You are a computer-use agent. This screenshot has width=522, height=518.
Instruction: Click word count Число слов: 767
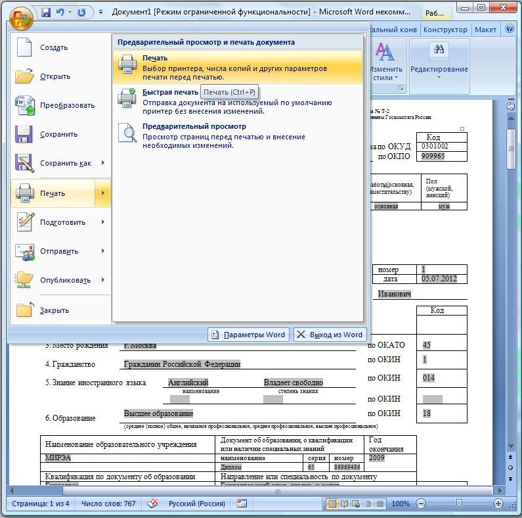[108, 504]
